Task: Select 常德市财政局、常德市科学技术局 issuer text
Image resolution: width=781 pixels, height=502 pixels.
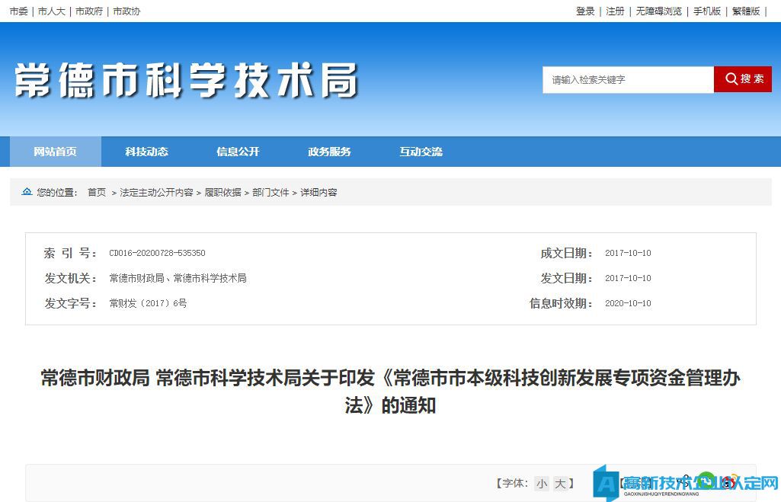Action: pyautogui.click(x=178, y=278)
